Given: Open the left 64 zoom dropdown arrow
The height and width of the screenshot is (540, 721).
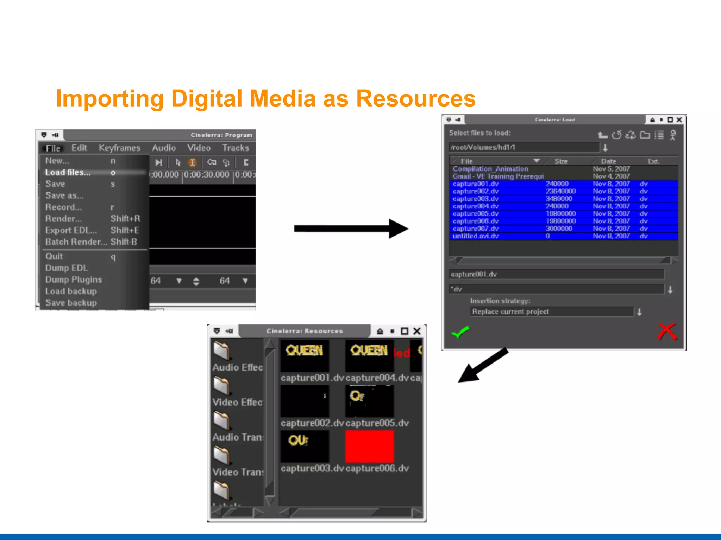Looking at the screenshot, I should (179, 281).
